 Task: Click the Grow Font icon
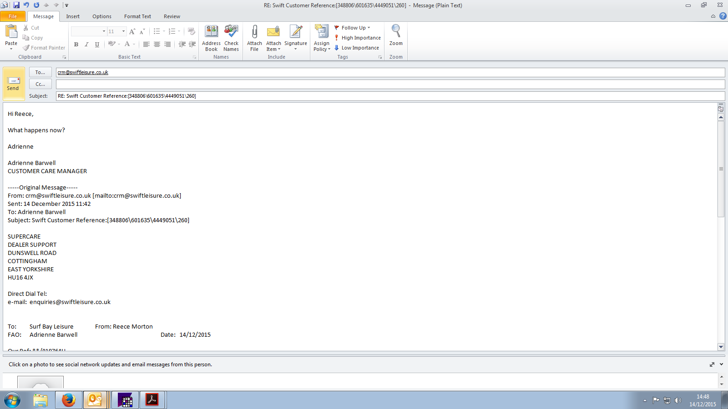pos(132,31)
